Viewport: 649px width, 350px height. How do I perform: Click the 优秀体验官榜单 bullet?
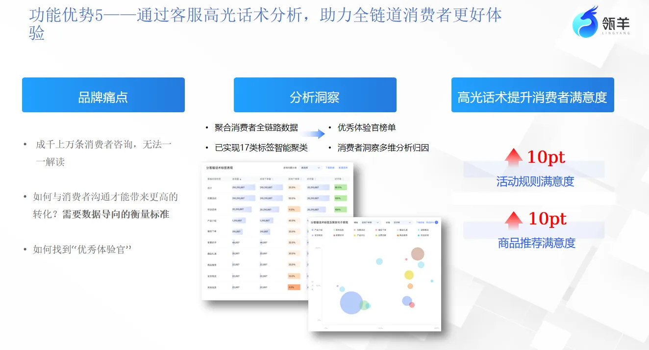point(367,127)
